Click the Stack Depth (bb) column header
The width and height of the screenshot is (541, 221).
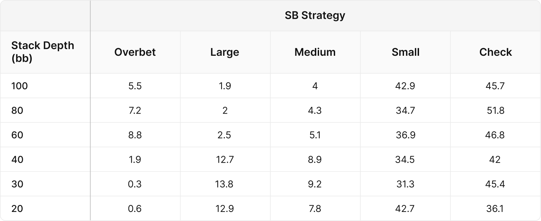tap(43, 52)
